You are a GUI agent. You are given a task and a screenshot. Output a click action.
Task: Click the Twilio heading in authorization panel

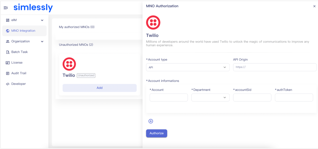point(152,35)
